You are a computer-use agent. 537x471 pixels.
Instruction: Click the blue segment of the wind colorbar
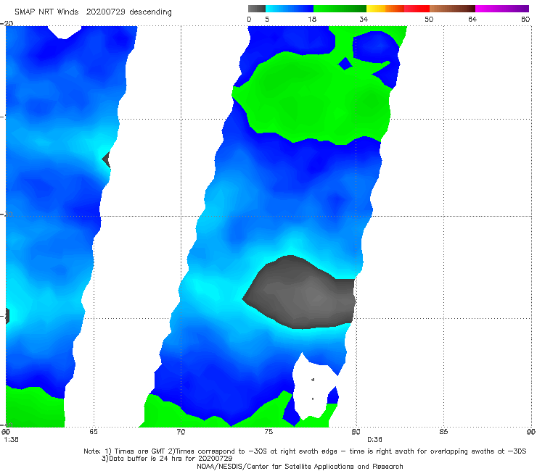click(x=290, y=9)
